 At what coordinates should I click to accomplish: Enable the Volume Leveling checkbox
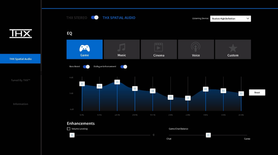69,129
